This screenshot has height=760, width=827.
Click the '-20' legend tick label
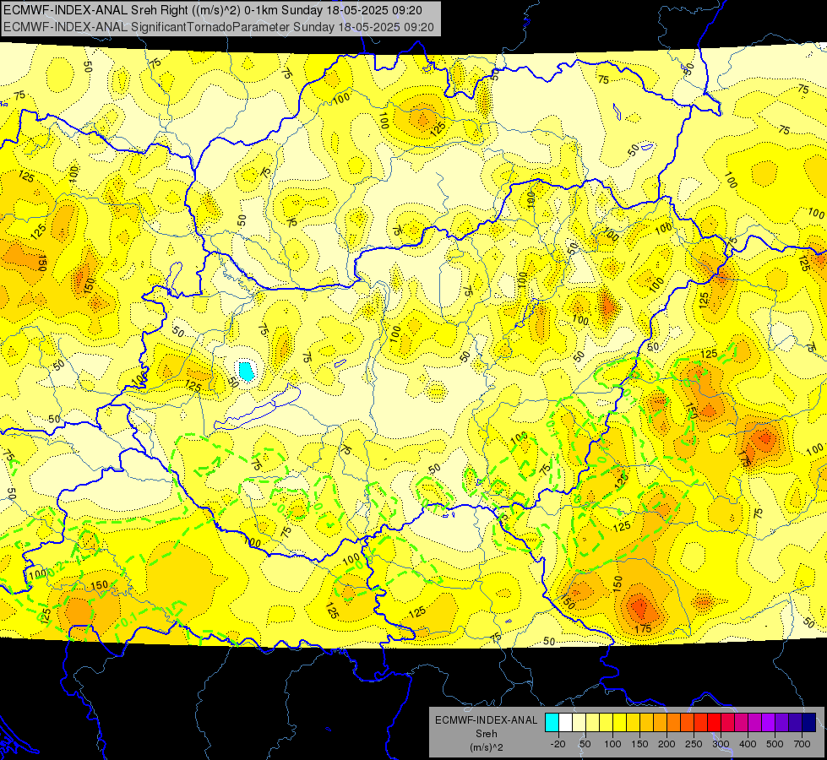pyautogui.click(x=558, y=744)
